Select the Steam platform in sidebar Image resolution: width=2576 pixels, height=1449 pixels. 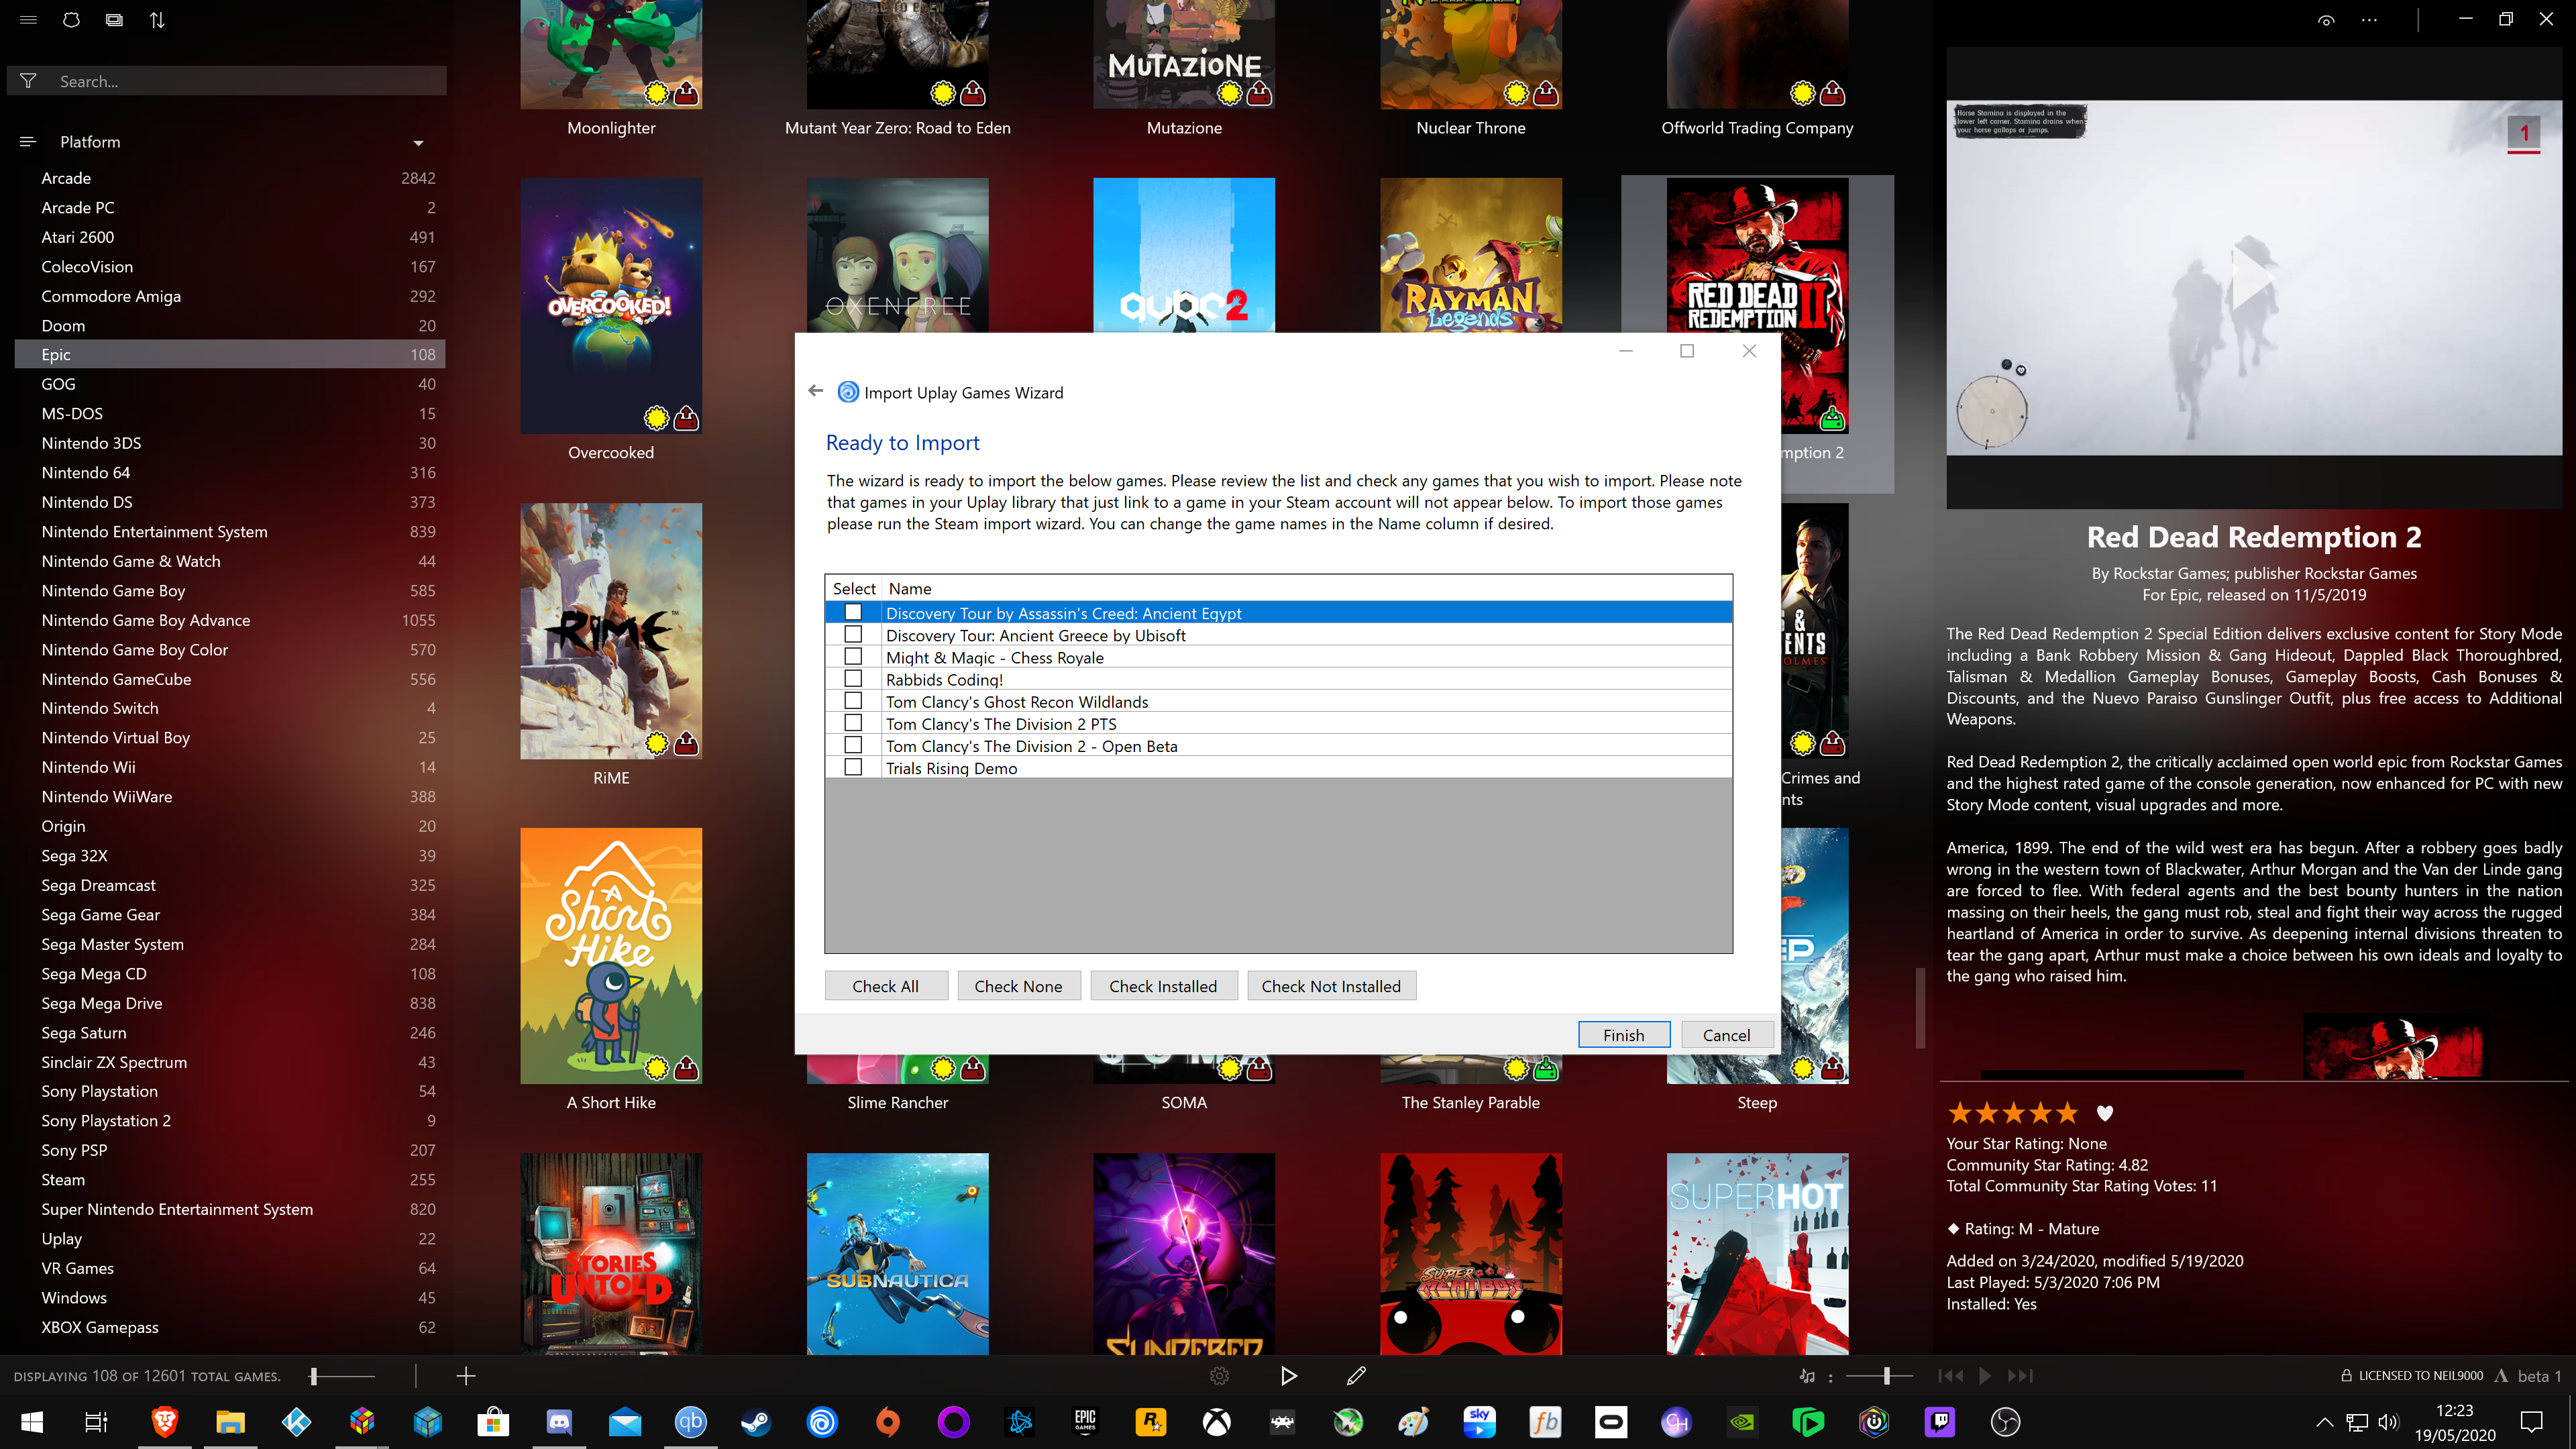(230, 1179)
